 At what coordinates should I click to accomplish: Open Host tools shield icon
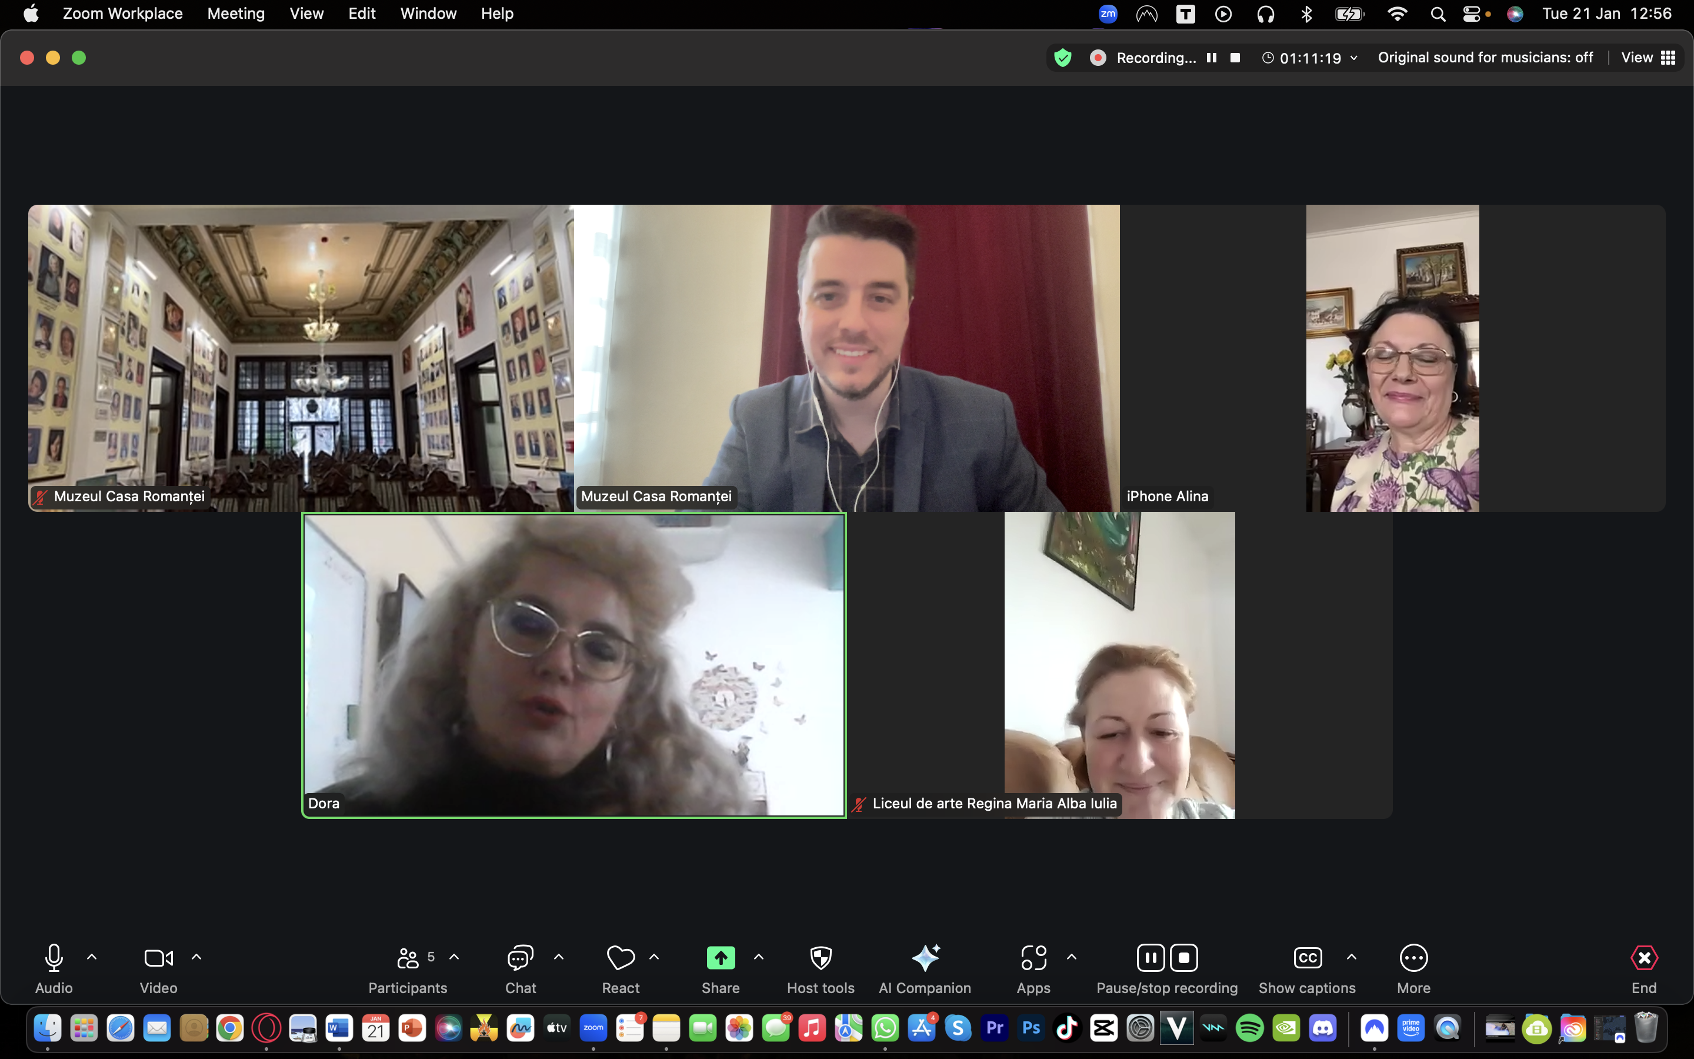pos(821,957)
